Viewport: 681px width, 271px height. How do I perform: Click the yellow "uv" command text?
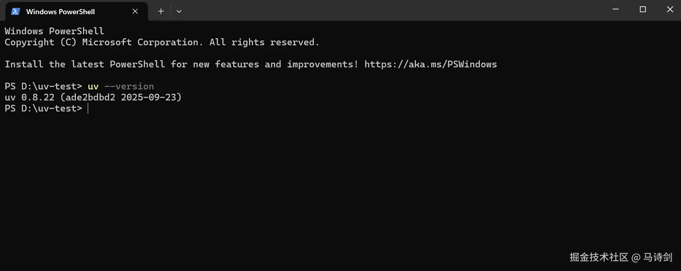pos(93,87)
